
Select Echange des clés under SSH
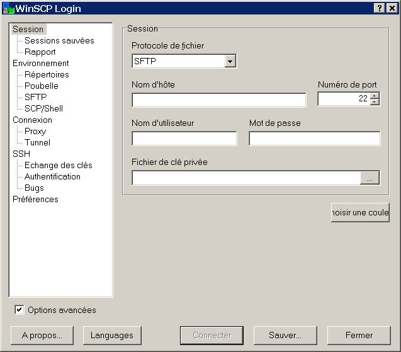coord(58,165)
